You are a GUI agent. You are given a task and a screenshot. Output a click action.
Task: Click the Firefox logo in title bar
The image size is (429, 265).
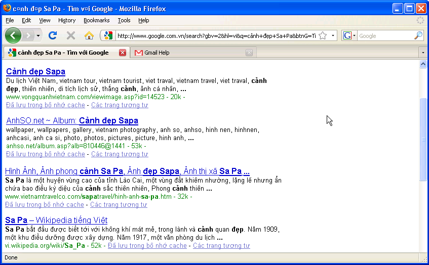(x=7, y=8)
